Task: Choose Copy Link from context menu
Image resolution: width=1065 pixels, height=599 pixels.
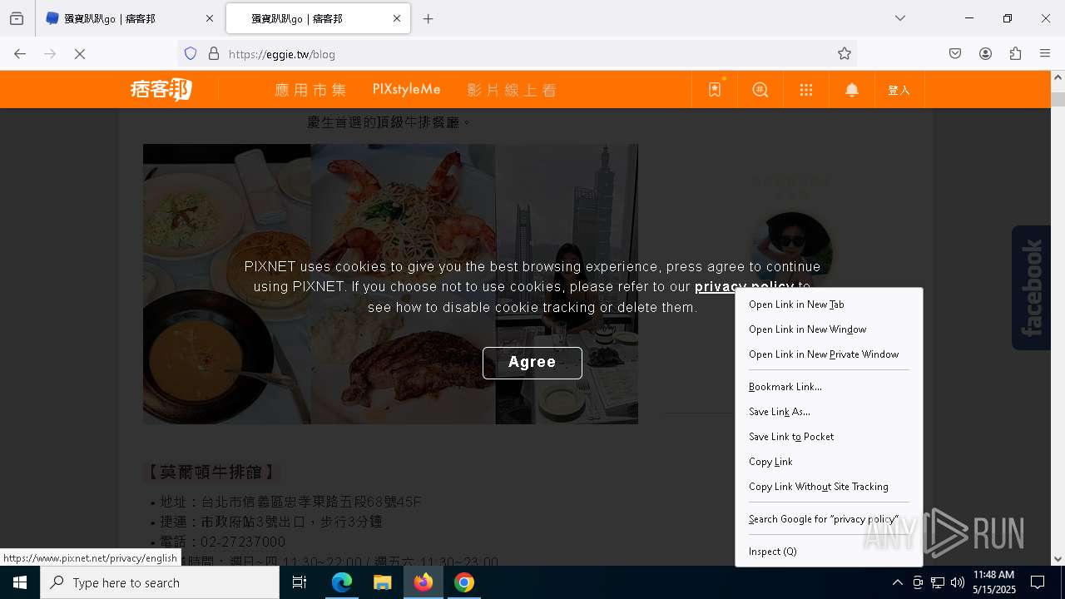Action: click(x=830, y=462)
